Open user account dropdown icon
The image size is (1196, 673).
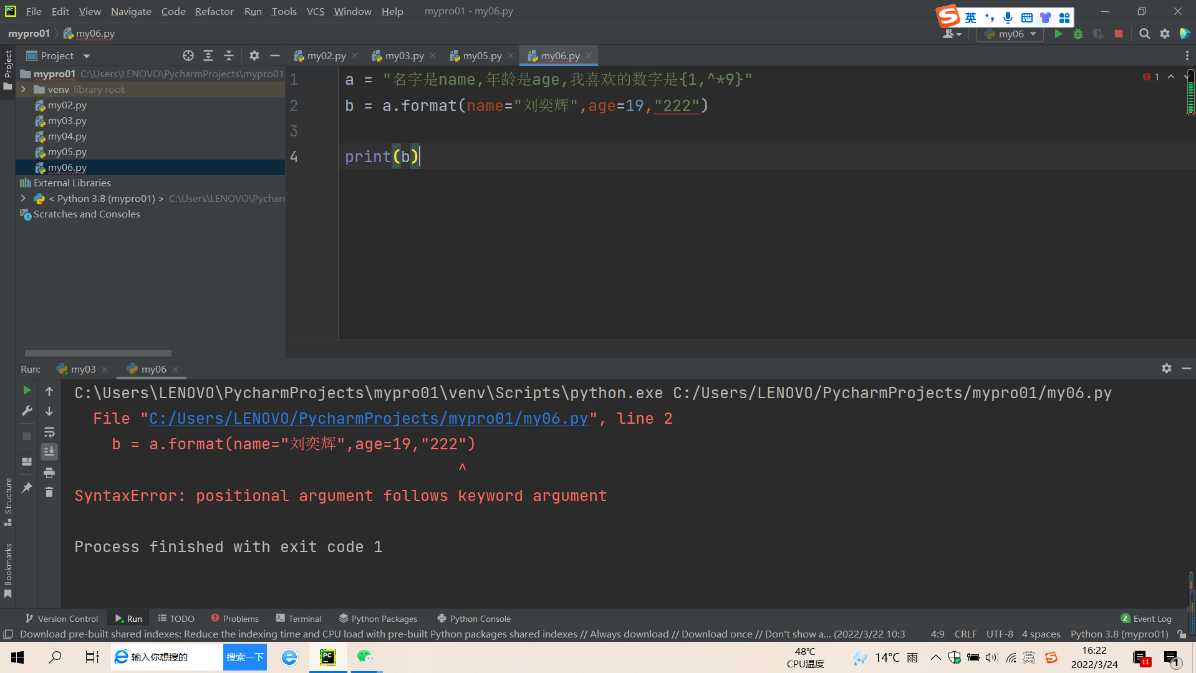pyautogui.click(x=952, y=34)
